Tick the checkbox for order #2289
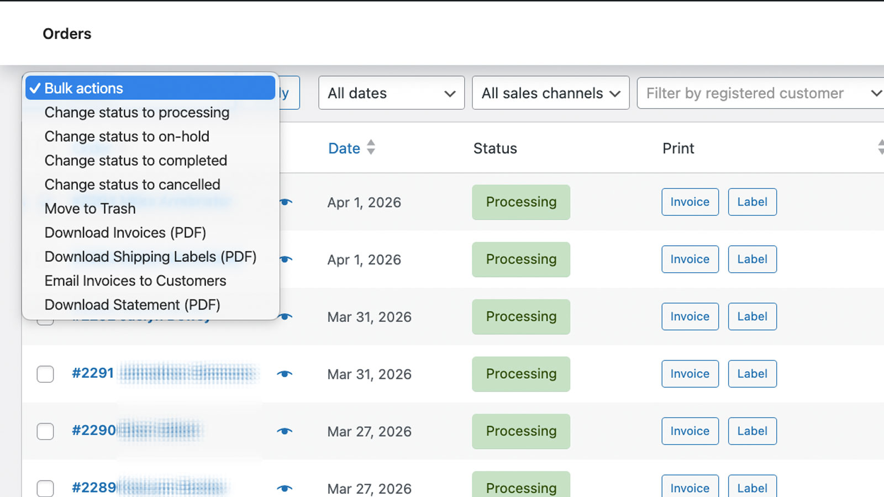The height and width of the screenshot is (497, 884). (45, 488)
